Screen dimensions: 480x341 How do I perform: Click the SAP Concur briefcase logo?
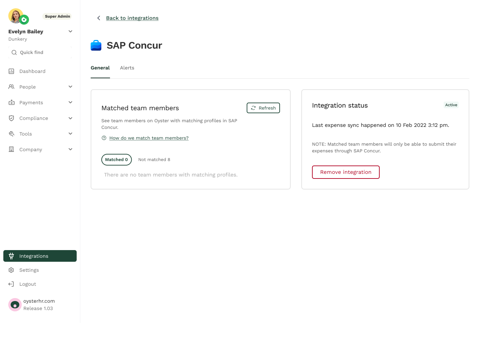pyautogui.click(x=96, y=45)
